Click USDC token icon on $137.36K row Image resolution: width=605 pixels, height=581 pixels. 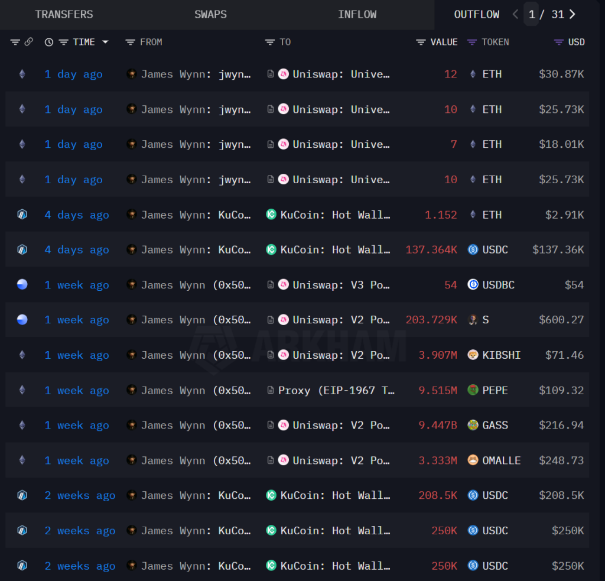473,249
